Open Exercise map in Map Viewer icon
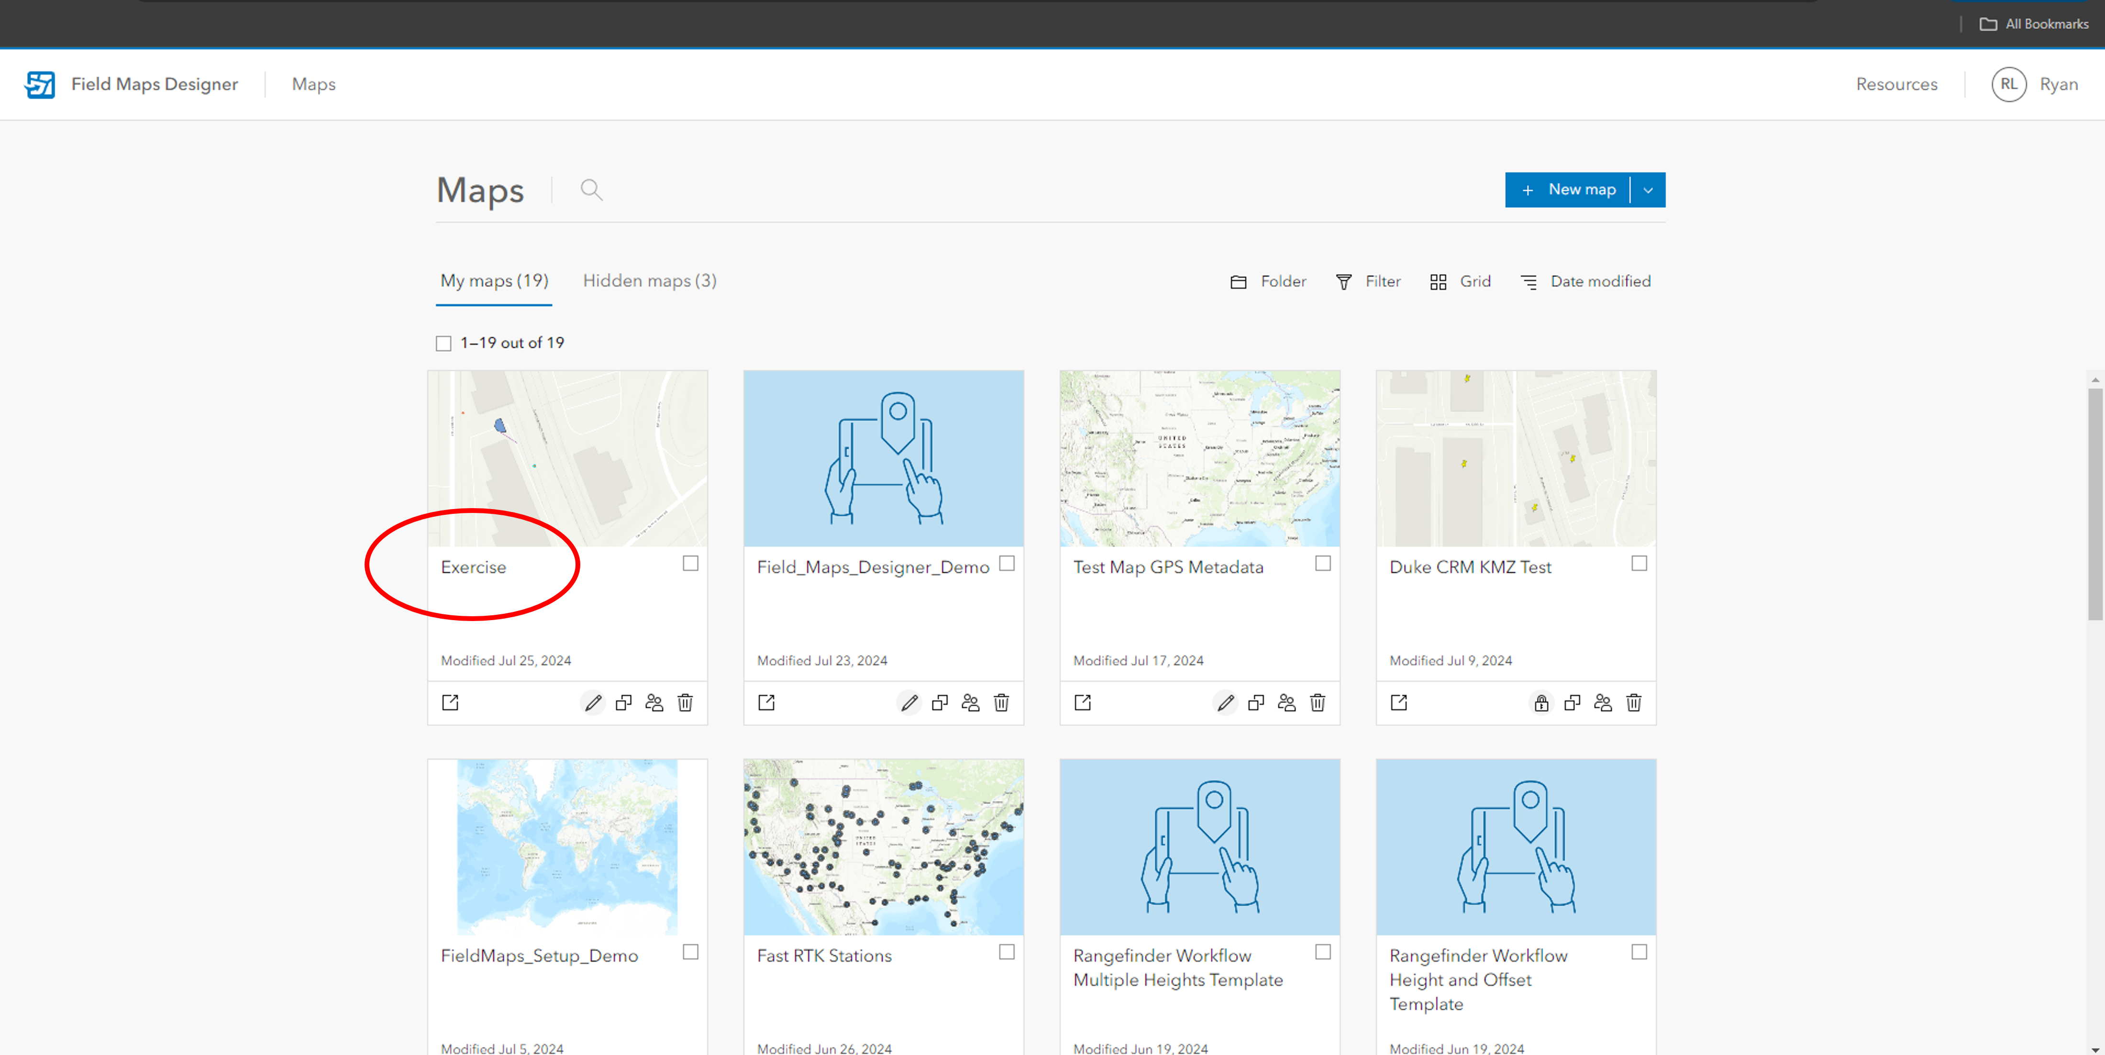Image resolution: width=2105 pixels, height=1055 pixels. (450, 703)
